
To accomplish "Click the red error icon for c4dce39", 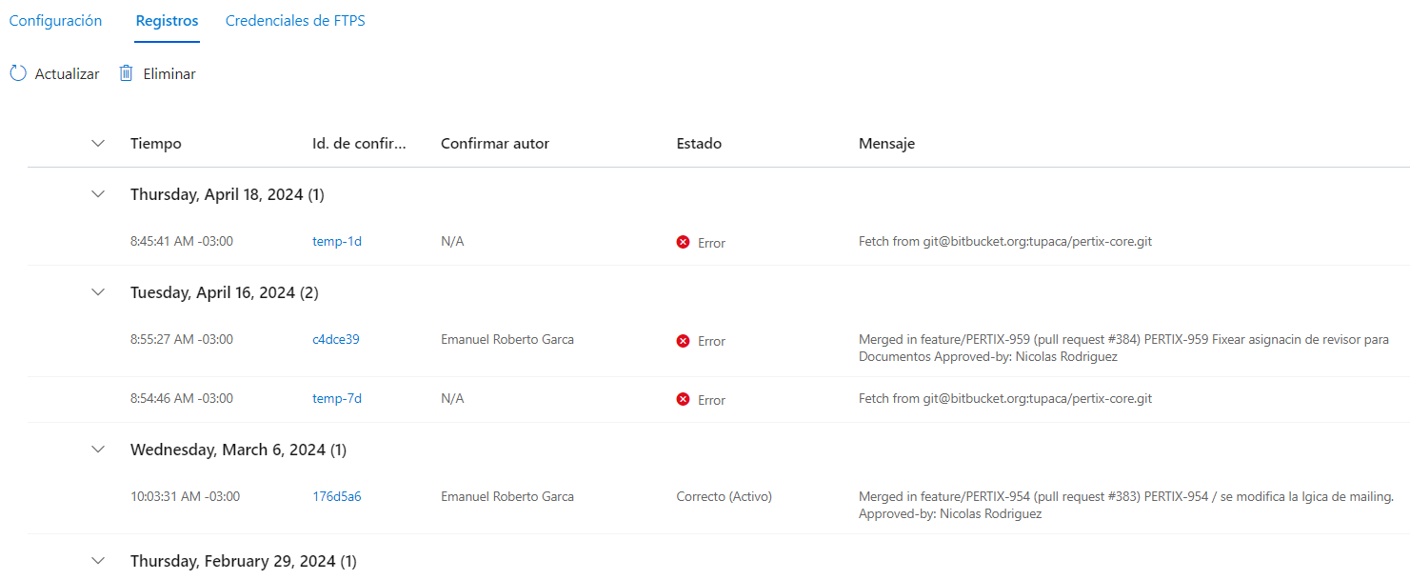I will tap(683, 340).
